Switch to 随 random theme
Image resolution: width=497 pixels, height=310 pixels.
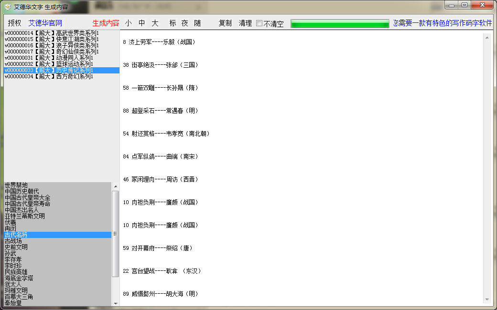(197, 23)
